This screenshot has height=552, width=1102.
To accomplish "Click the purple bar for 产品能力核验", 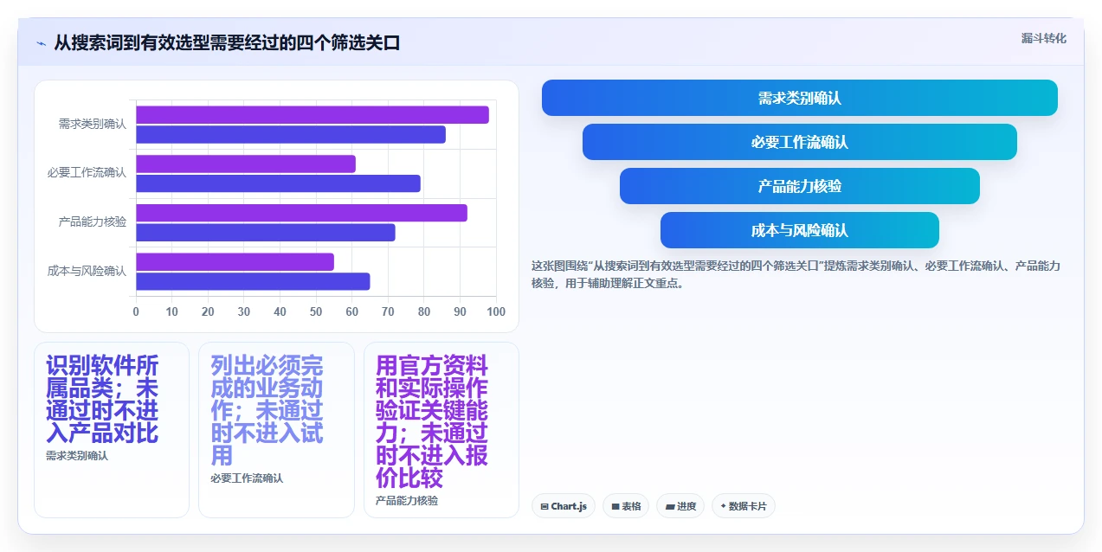I will pyautogui.click(x=301, y=213).
